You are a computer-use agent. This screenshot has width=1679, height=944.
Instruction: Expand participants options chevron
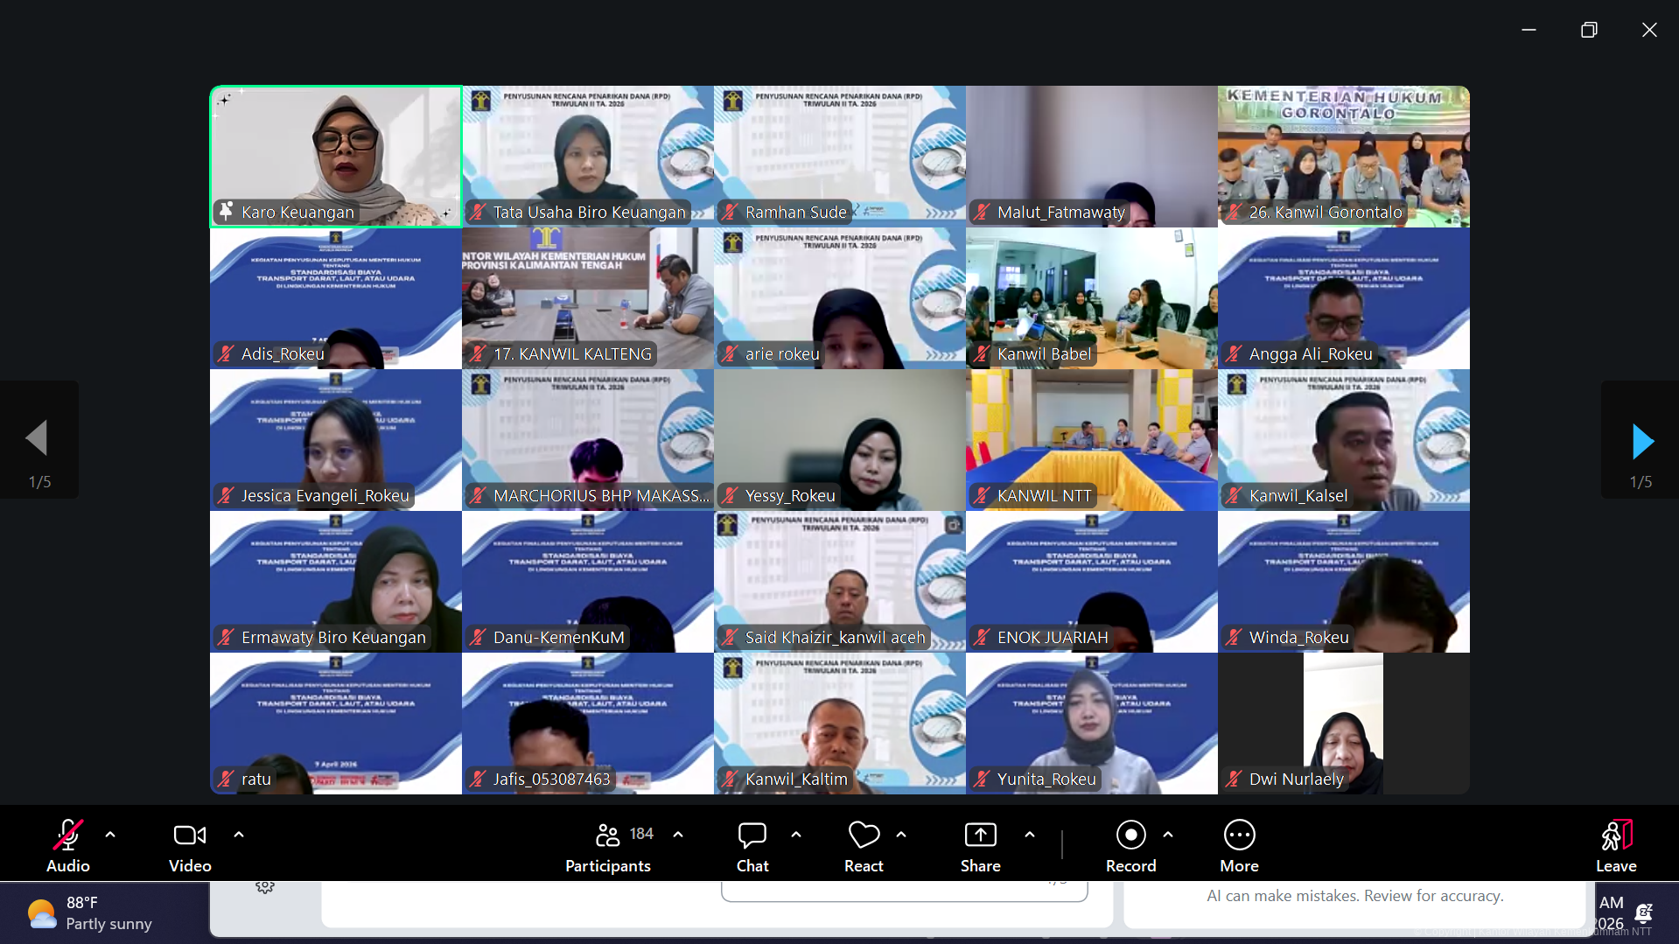[678, 835]
